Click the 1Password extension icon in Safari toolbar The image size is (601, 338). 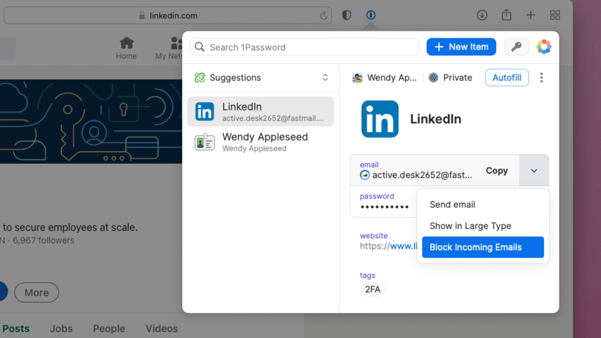(x=370, y=15)
